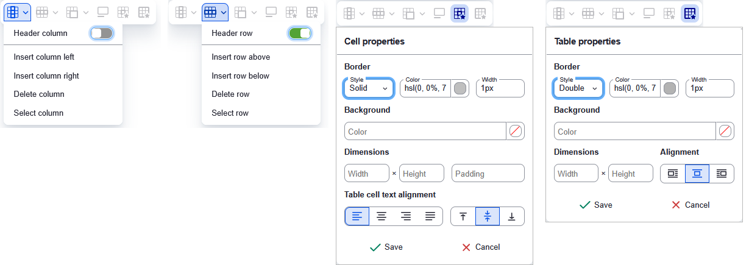Align cell text to the left
This screenshot has height=265, width=749.
coord(357,216)
